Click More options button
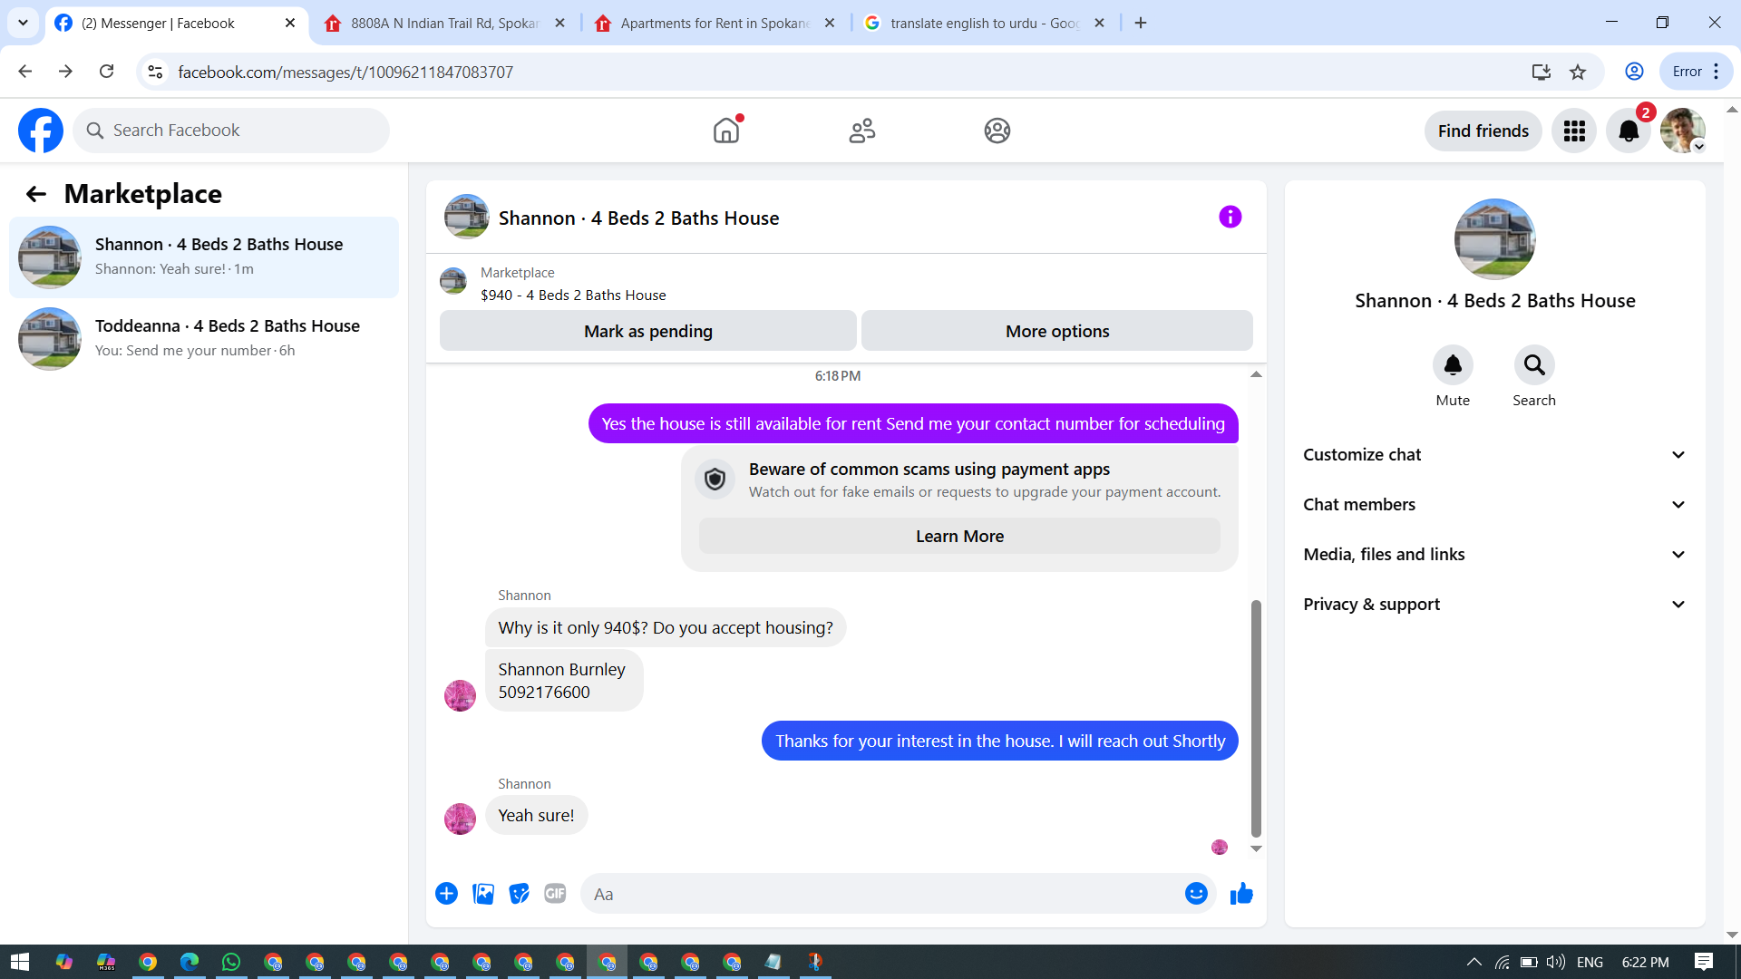Viewport: 1741px width, 979px height. click(x=1057, y=331)
